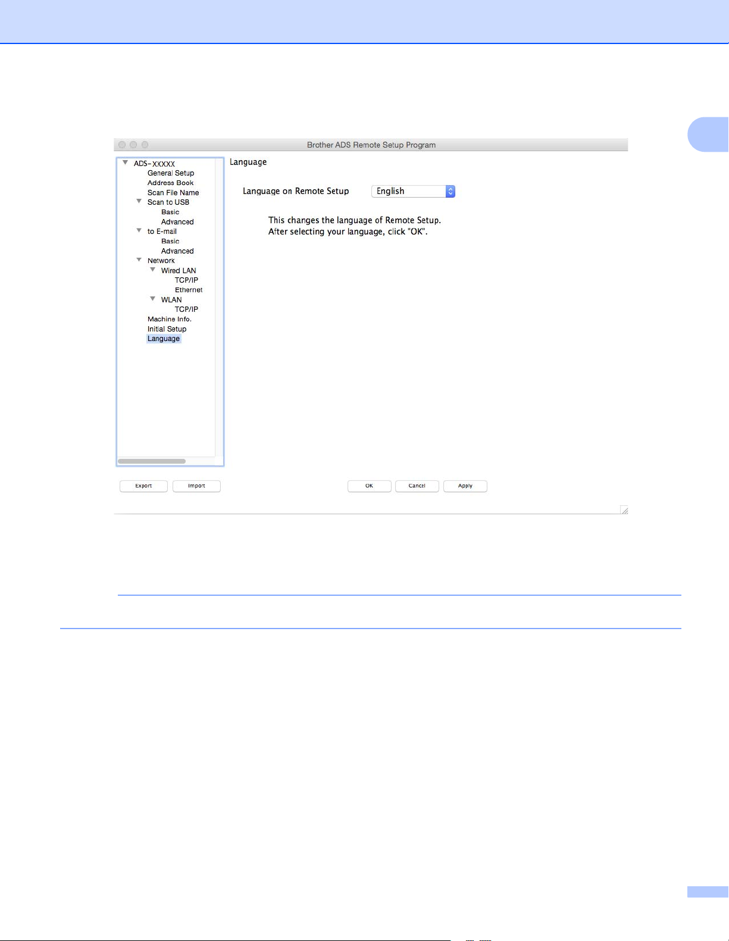
Task: Select Scan File Name in the tree
Action: pyautogui.click(x=173, y=193)
